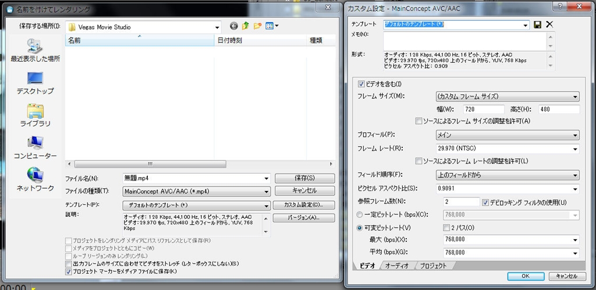Click キャンセル button in save dialog
This screenshot has width=596, height=290.
[x=305, y=190]
